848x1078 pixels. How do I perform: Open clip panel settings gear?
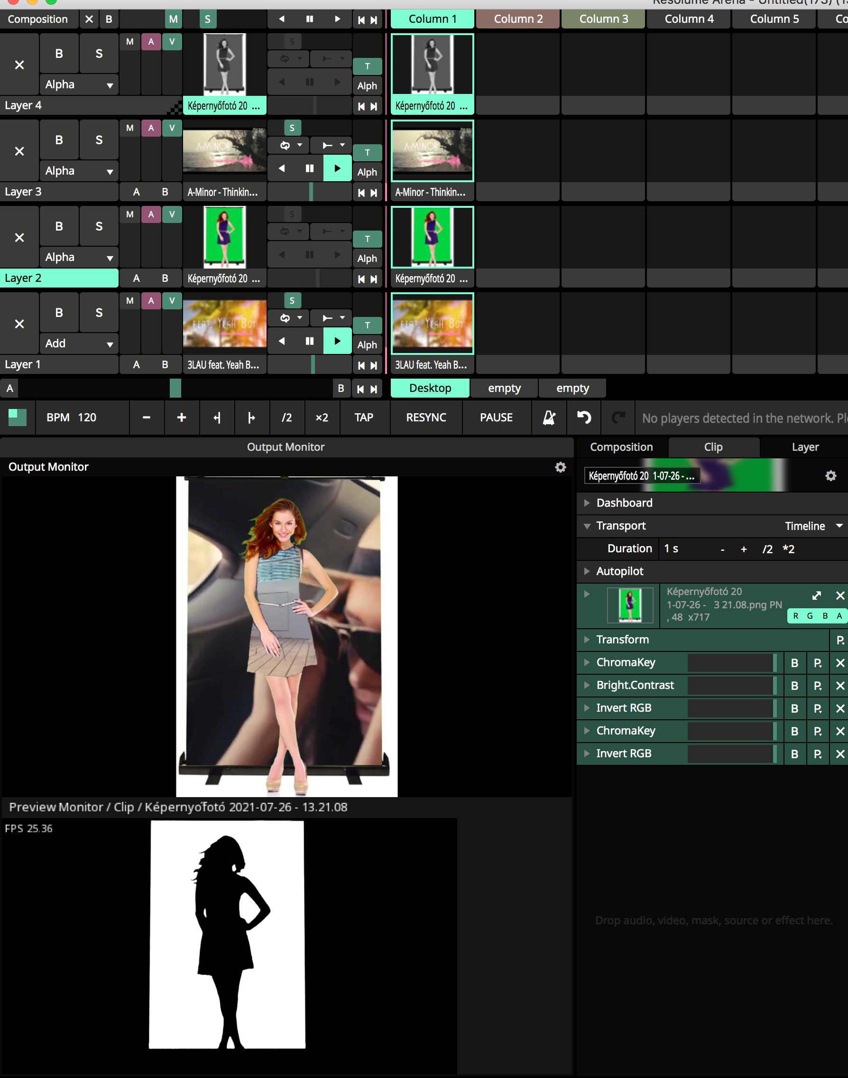point(830,476)
